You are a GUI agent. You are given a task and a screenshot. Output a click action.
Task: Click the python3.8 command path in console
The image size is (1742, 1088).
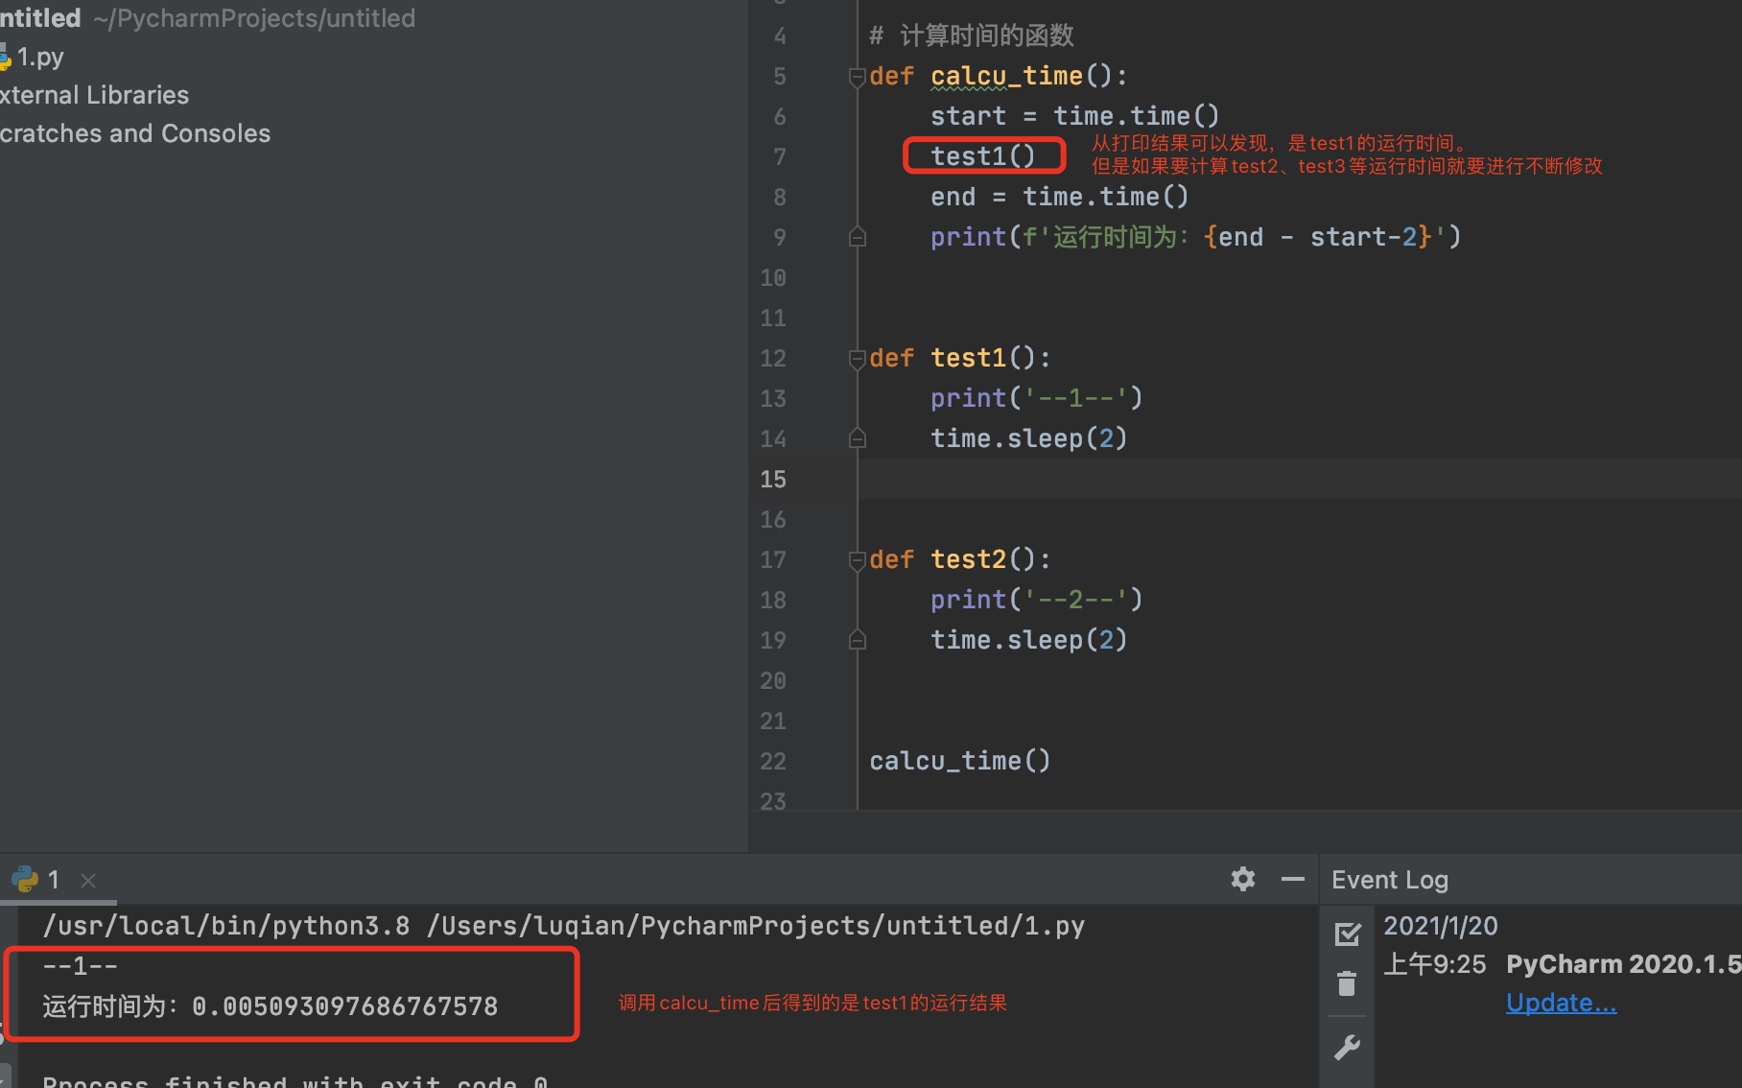coord(226,926)
